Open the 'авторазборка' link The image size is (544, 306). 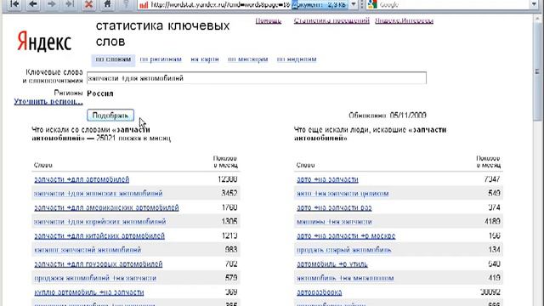(320, 292)
